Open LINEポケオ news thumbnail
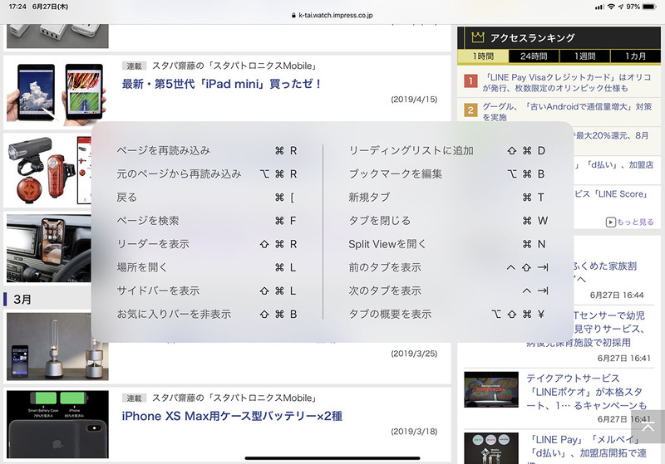This screenshot has height=464, width=665. (x=491, y=389)
